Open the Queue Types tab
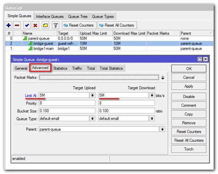 coord(103,16)
